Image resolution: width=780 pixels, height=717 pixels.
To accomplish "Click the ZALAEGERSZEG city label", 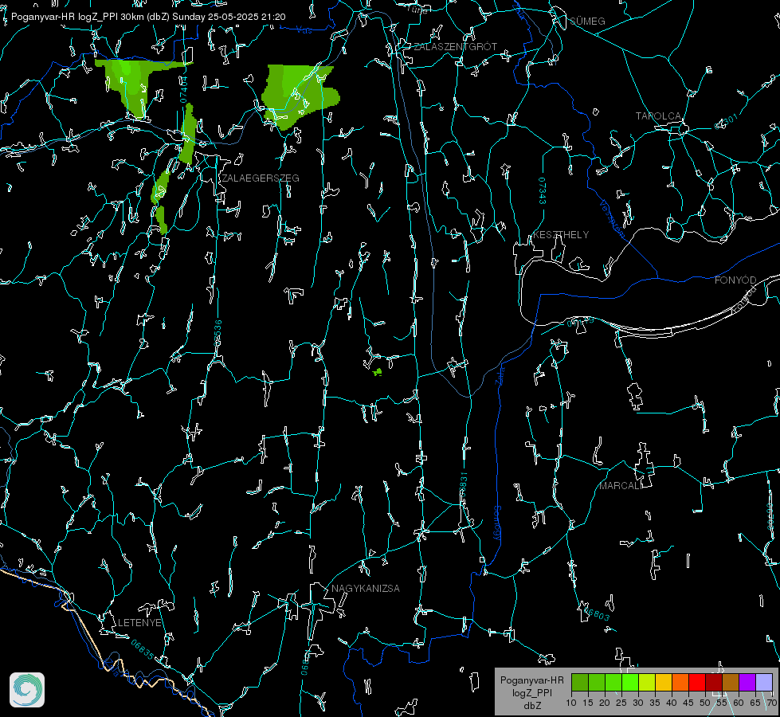I will coord(261,178).
